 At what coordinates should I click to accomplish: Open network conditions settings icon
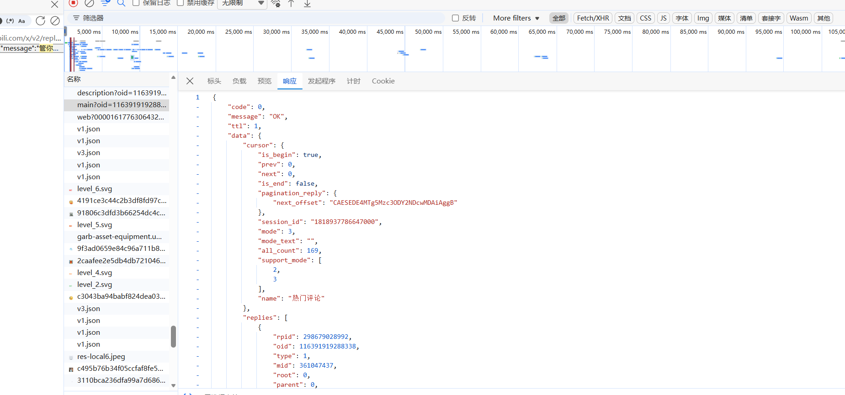[x=276, y=3]
